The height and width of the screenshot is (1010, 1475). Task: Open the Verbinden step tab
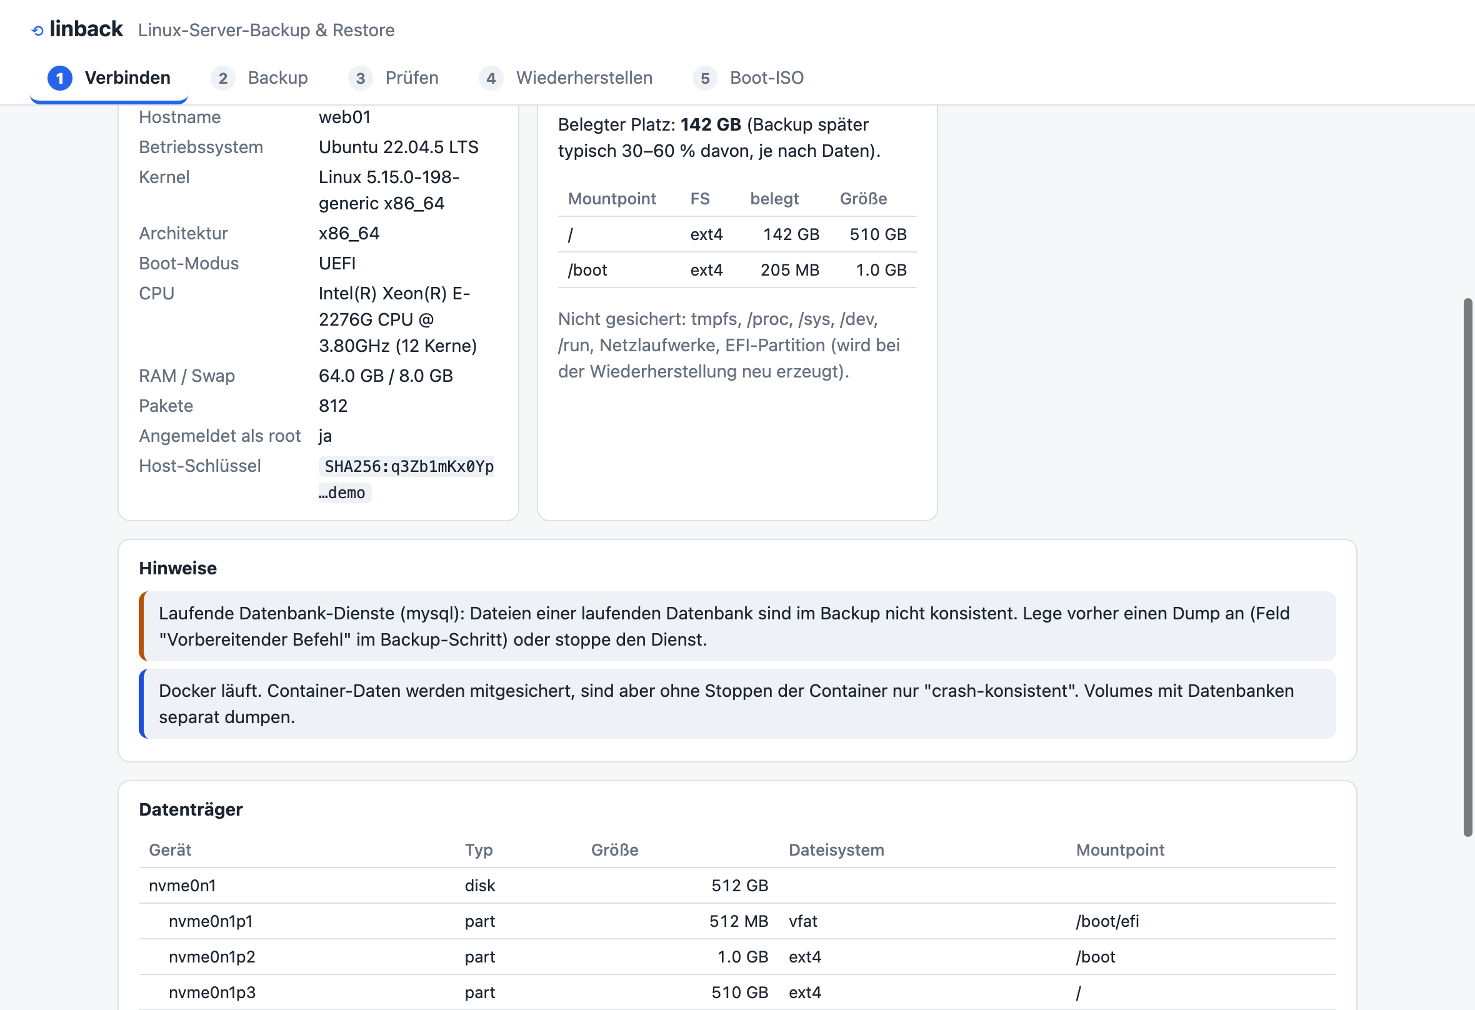[109, 78]
